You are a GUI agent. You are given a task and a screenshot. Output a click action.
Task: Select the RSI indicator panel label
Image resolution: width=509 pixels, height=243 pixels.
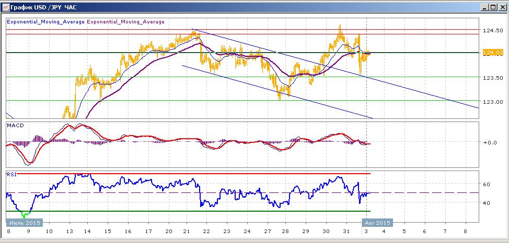11,174
